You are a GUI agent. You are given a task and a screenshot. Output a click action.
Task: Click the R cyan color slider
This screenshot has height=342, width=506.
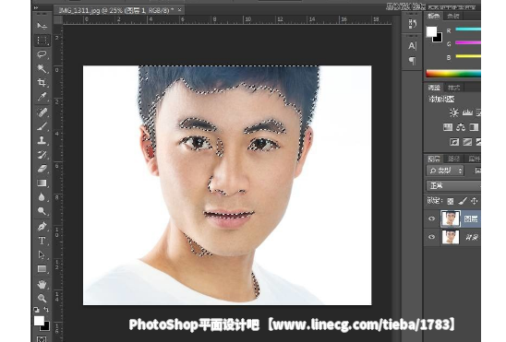(468, 29)
